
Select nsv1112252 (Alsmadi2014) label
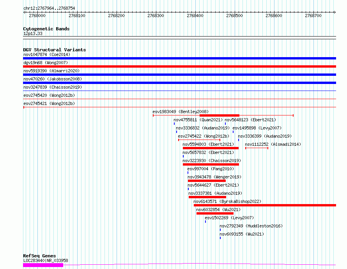tap(273, 144)
